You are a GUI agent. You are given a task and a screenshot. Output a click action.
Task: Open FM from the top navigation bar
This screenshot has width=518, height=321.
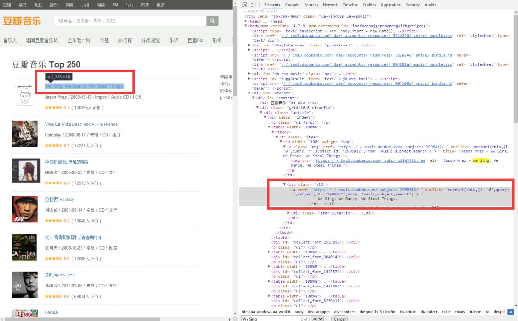click(x=115, y=5)
